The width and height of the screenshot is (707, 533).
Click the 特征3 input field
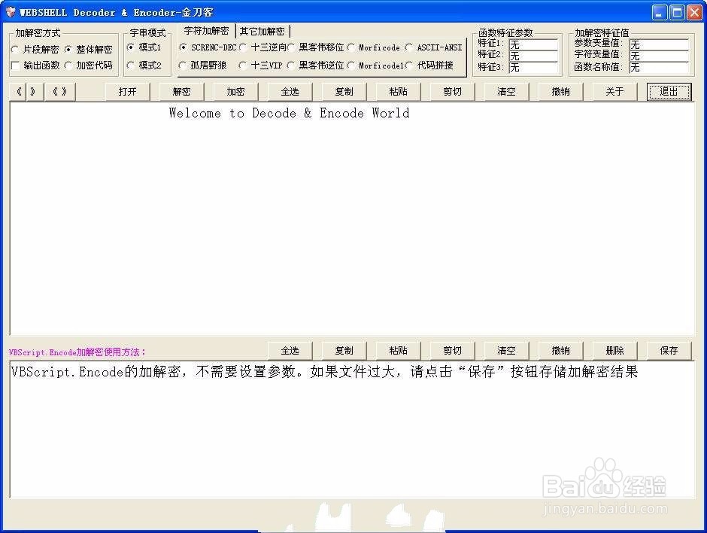tap(533, 67)
